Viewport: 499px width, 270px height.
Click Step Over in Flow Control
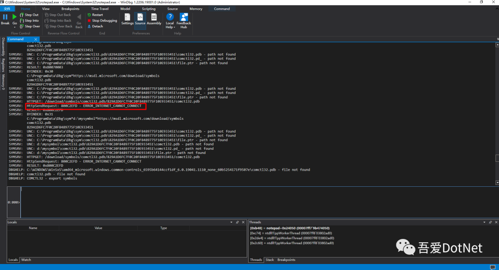tap(30, 26)
